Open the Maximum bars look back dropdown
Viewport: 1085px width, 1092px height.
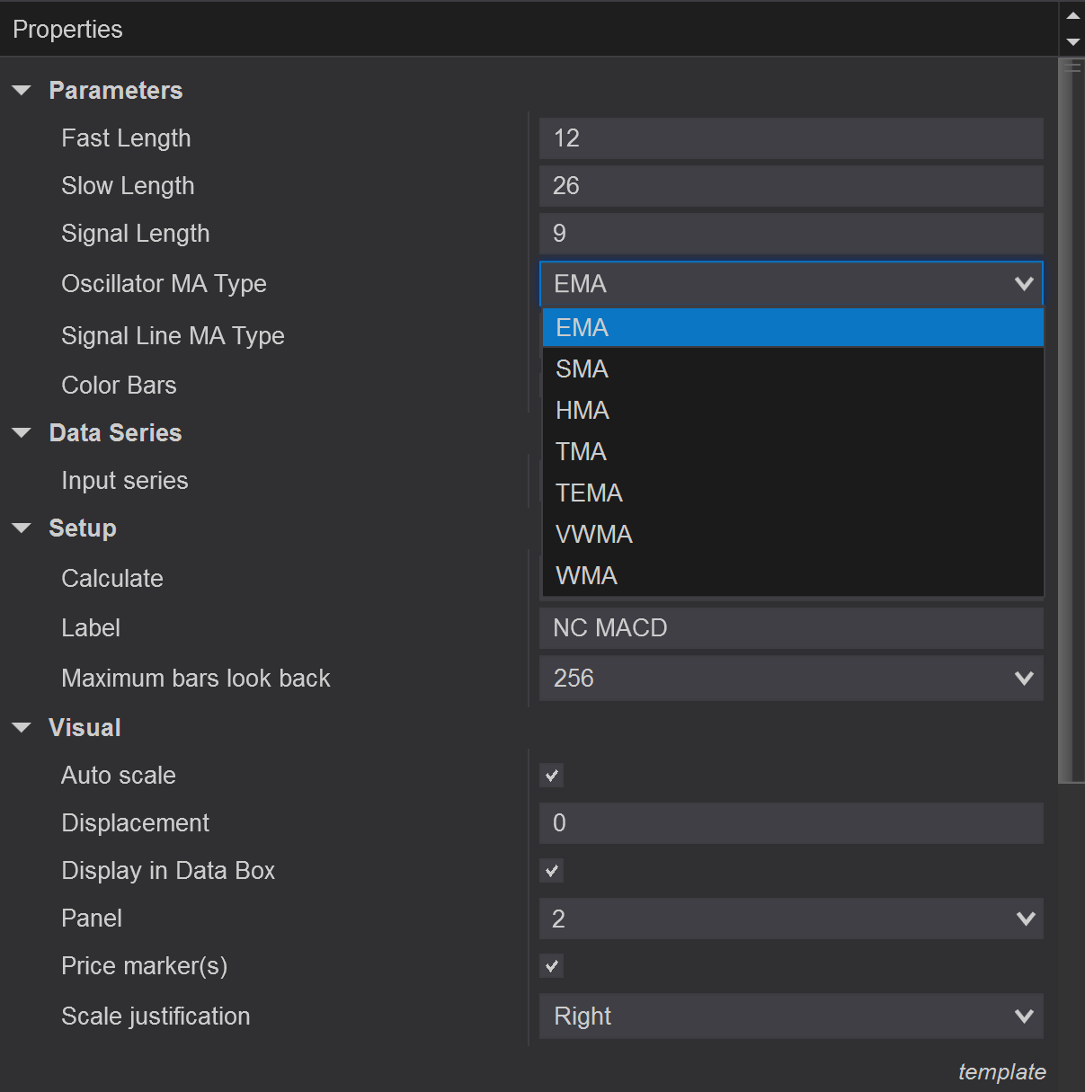click(x=1024, y=678)
